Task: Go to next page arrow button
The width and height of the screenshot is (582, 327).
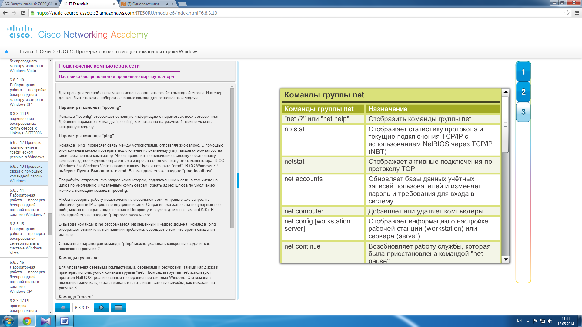Action: [x=102, y=308]
